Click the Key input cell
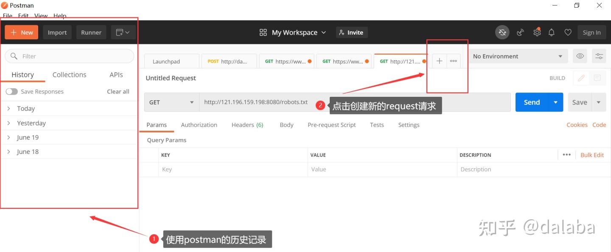Screen dimensions: 611x252 [233, 170]
